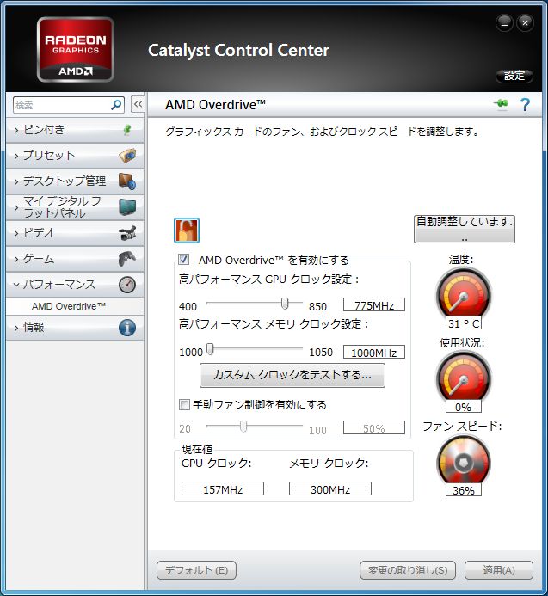548x596 pixels.
Task: Click the 適用(A) button
Action: pos(499,570)
